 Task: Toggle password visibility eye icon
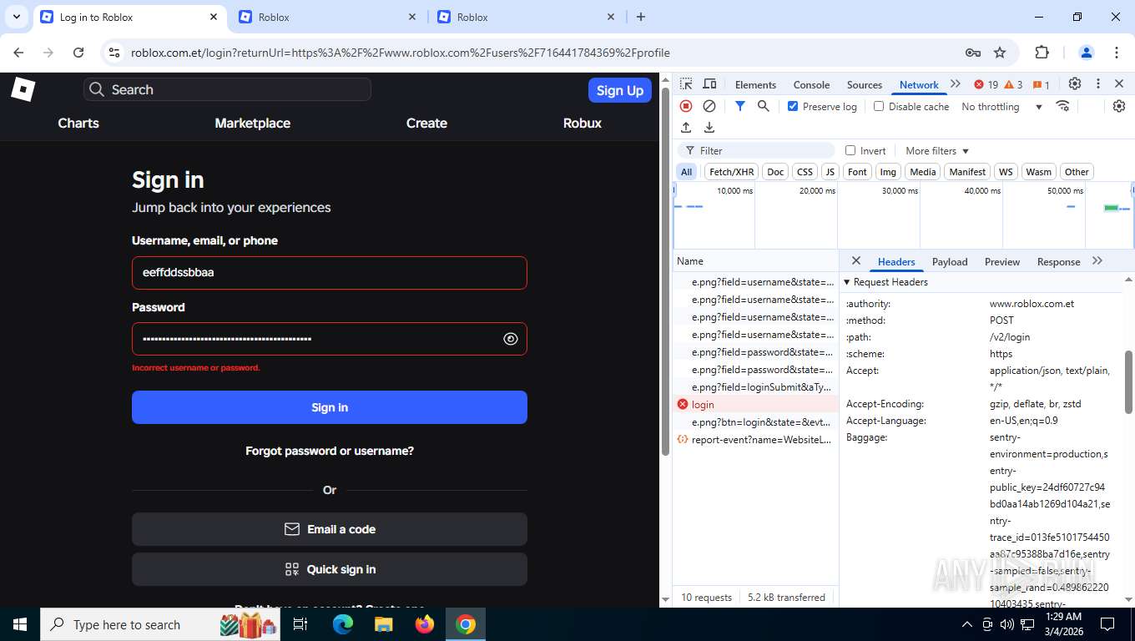point(511,339)
